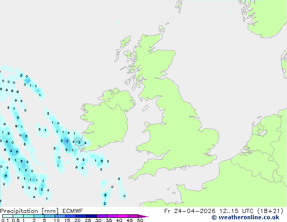Click the '12..15 UTC' time label

236,211
